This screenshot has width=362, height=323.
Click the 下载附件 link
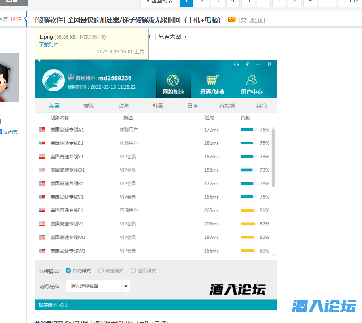49,45
